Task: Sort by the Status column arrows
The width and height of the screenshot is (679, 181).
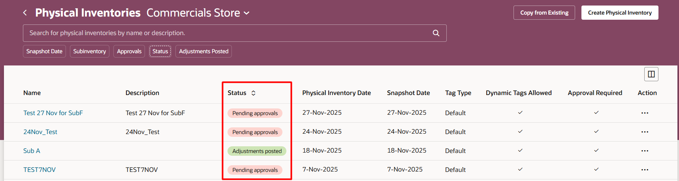Action: click(x=254, y=93)
